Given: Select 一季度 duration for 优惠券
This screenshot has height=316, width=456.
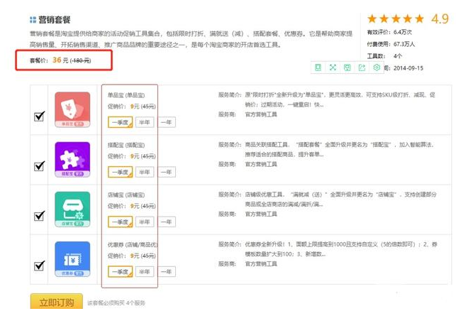Looking at the screenshot, I should point(120,272).
